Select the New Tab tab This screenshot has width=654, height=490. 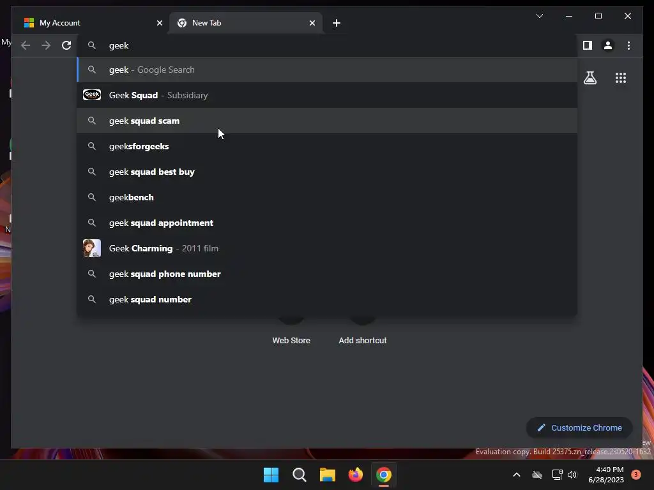tap(246, 23)
